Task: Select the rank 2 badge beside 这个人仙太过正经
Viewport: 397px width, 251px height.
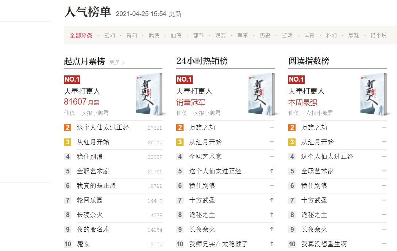Action: [x=68, y=127]
